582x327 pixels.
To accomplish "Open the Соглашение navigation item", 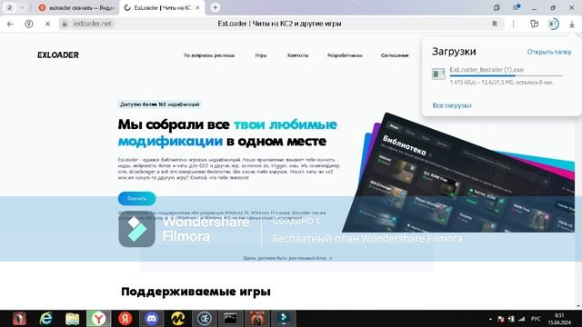I will pos(395,55).
